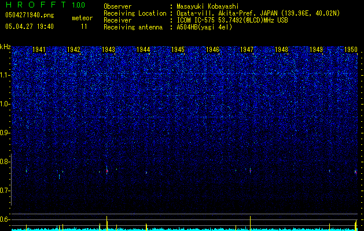Click the version number 1.00
Screen dimensions: 364x231
(x=79, y=5)
